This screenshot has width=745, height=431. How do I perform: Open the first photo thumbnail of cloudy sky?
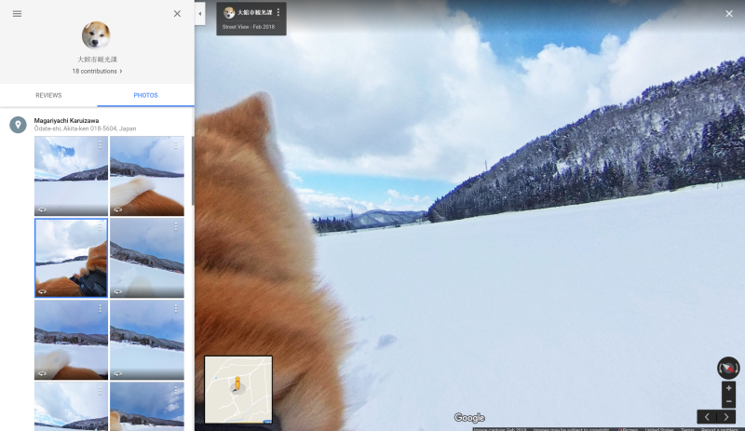(x=71, y=176)
